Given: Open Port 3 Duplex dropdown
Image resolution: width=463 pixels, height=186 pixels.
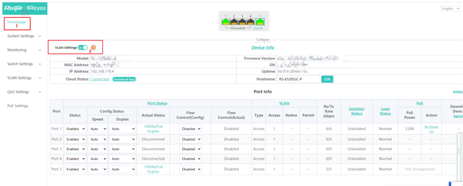Looking at the screenshot, I should pyautogui.click(x=122, y=149).
